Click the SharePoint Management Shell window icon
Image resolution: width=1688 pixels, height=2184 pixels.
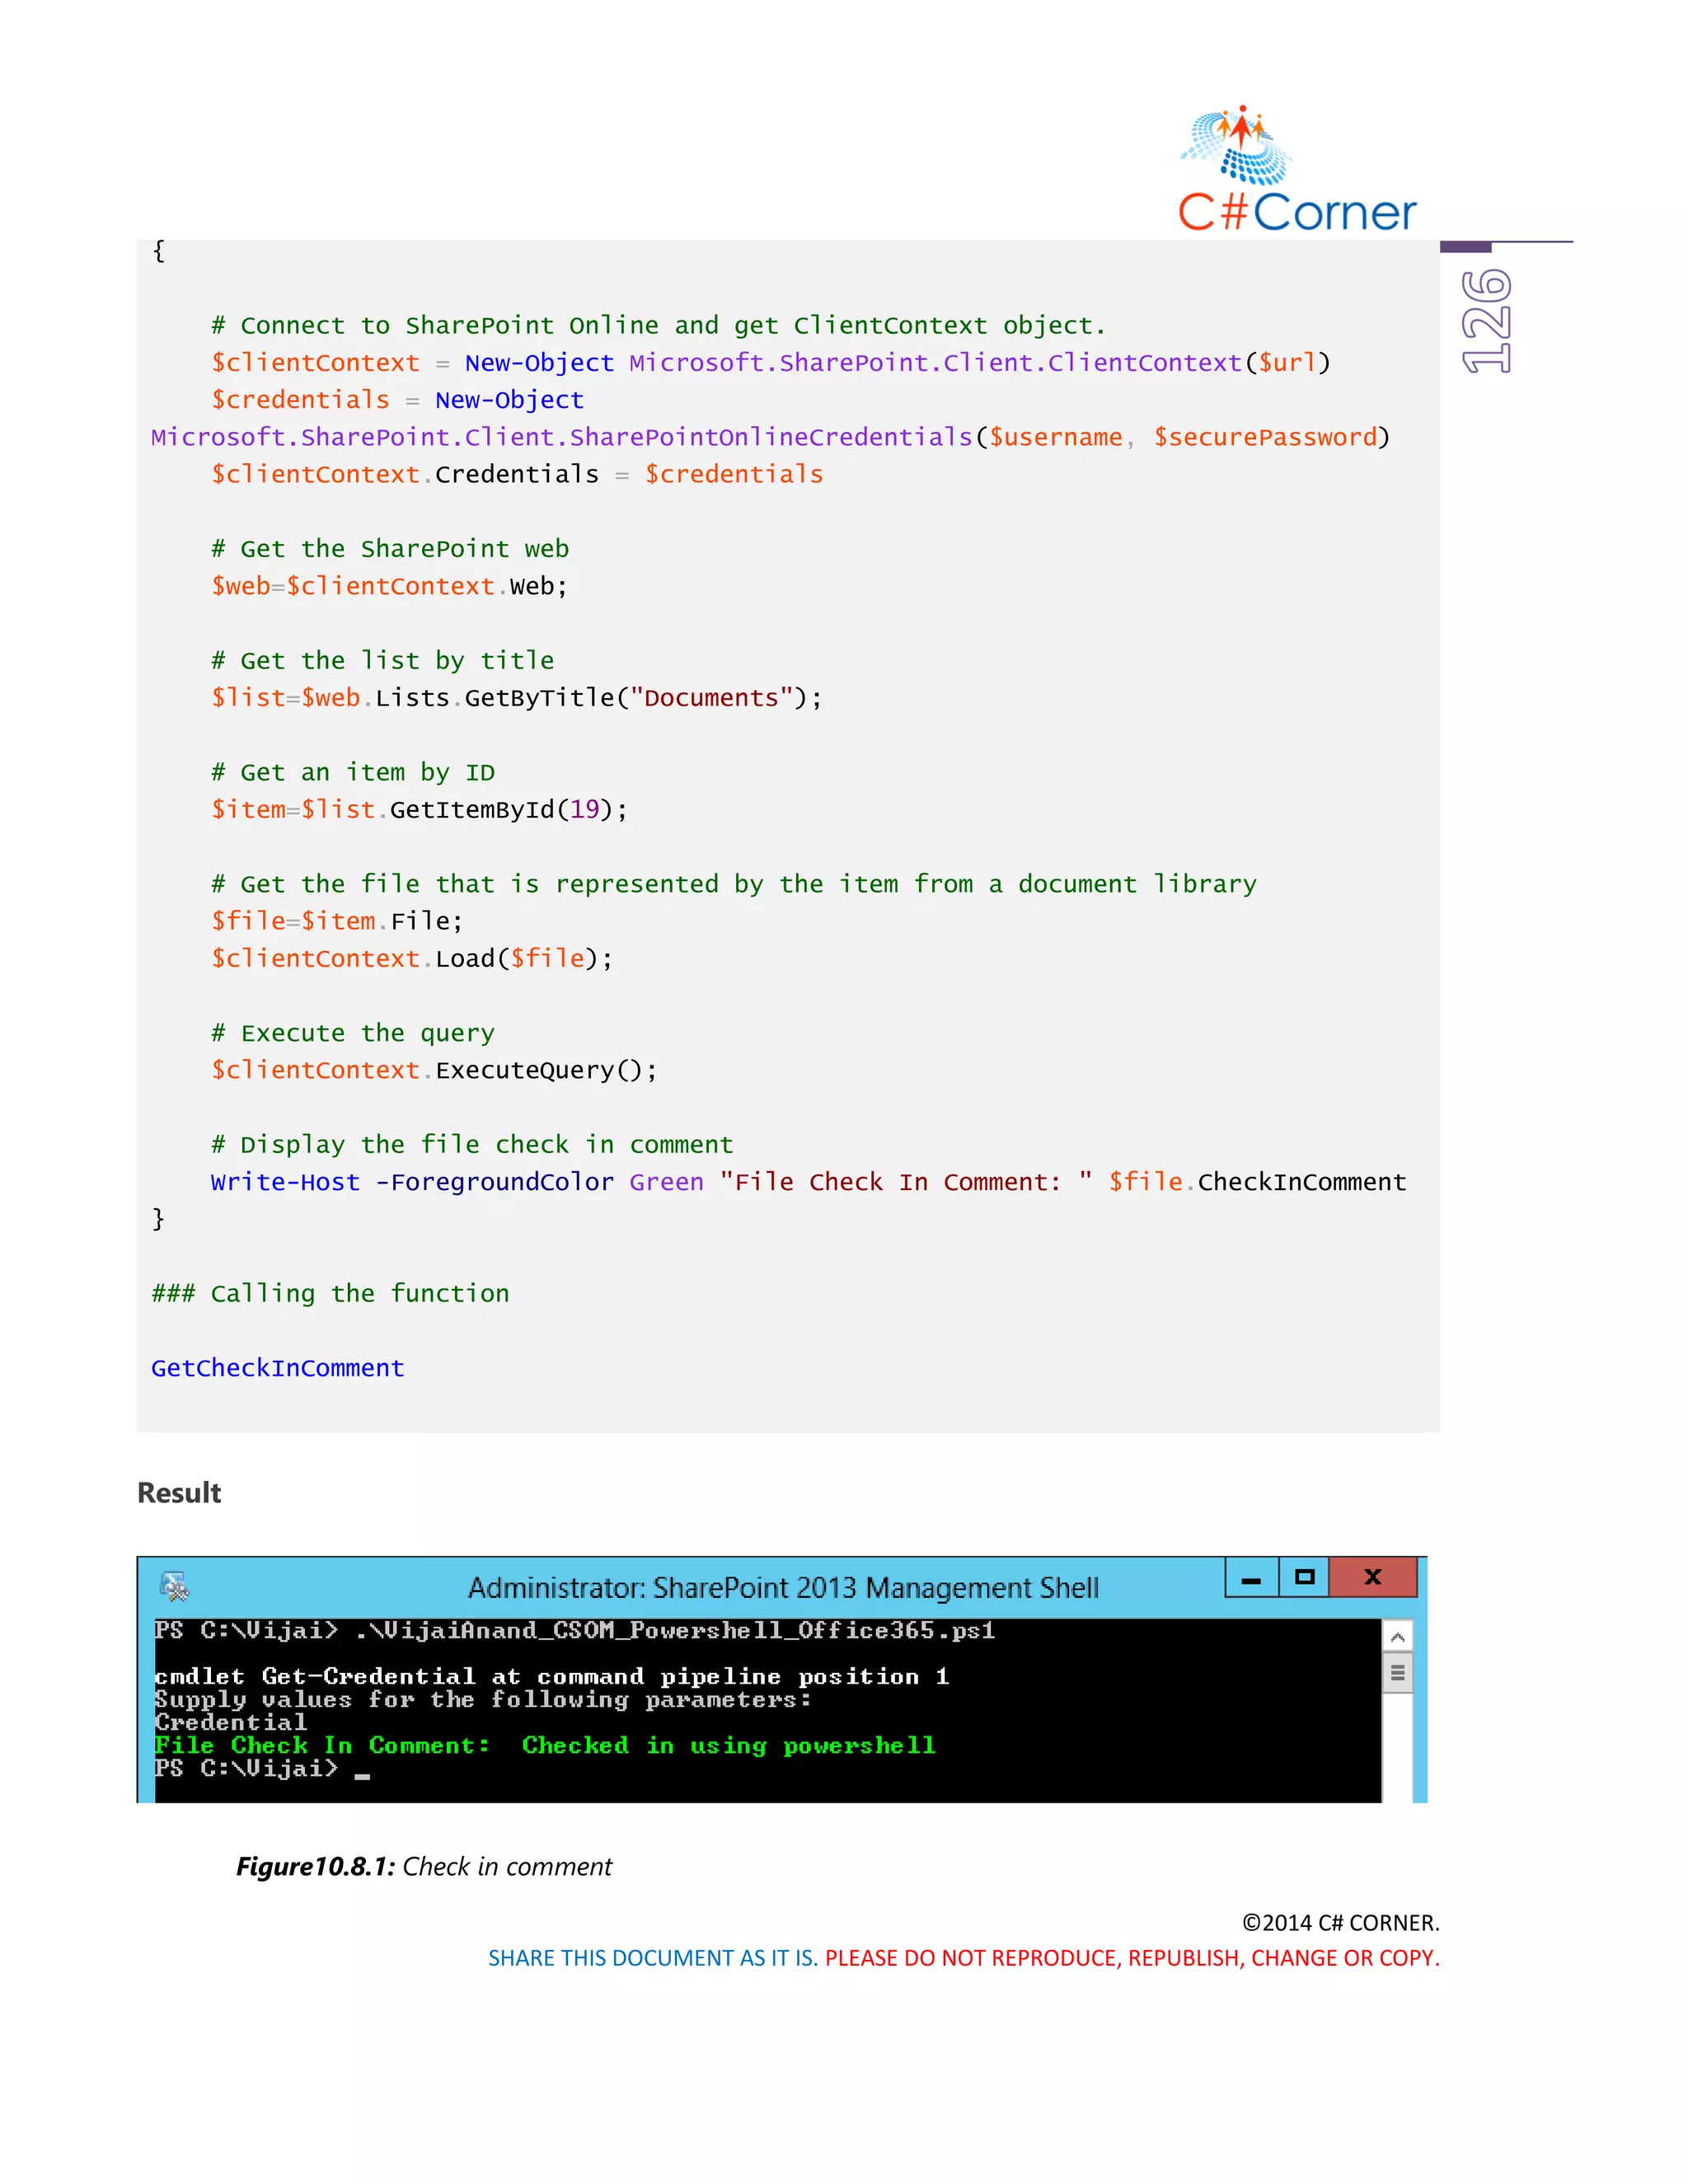click(x=174, y=1586)
